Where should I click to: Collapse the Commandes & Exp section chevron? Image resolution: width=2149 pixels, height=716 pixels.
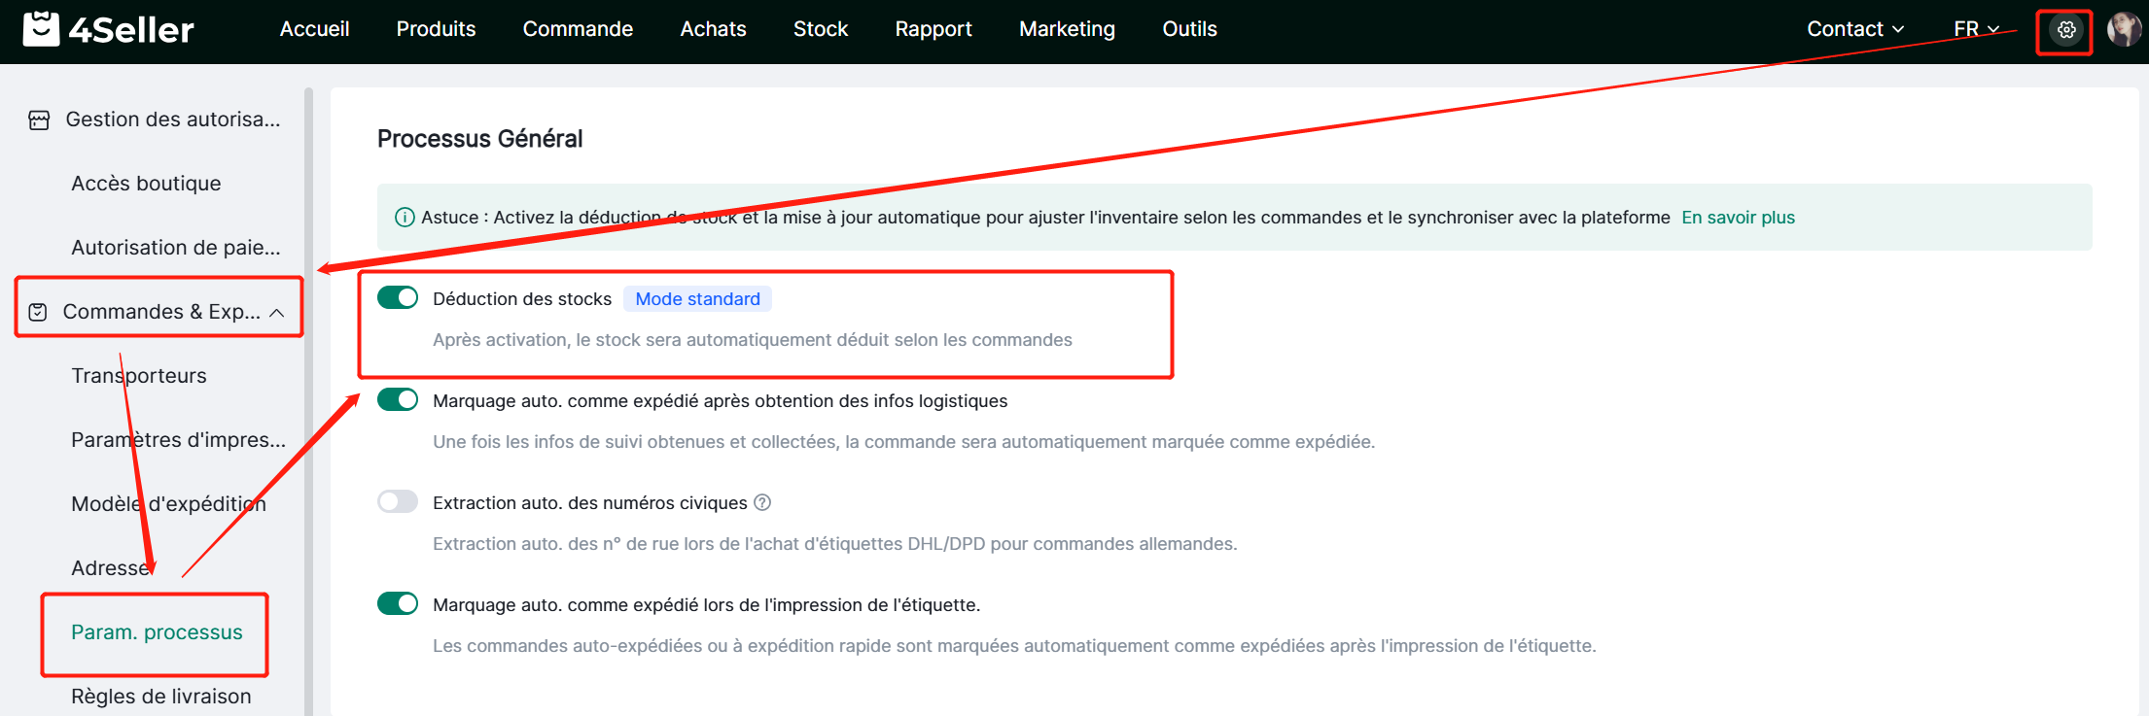tap(277, 313)
